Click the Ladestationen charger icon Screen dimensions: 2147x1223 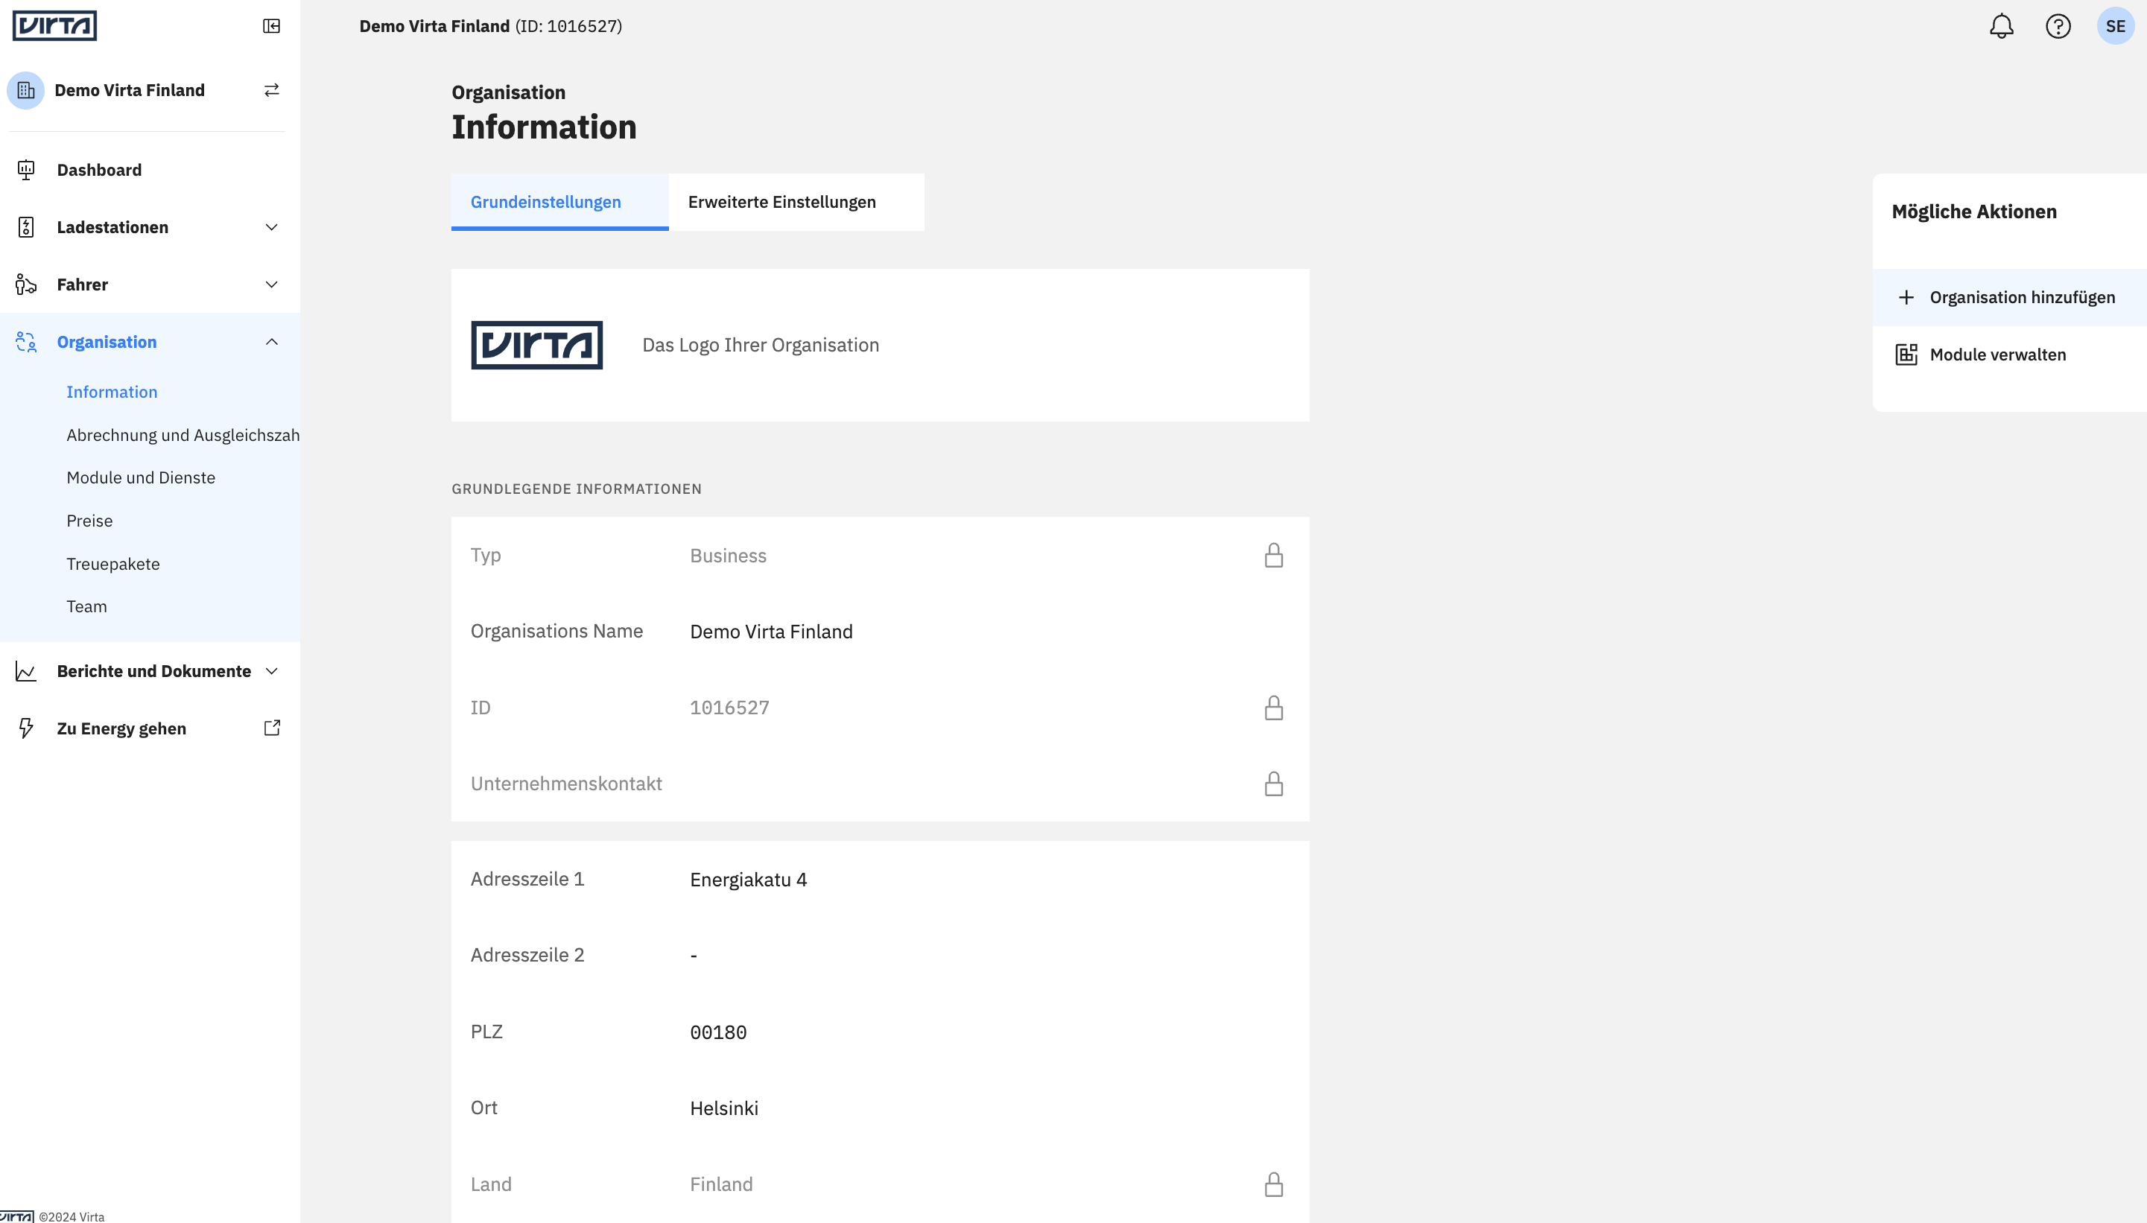click(26, 226)
